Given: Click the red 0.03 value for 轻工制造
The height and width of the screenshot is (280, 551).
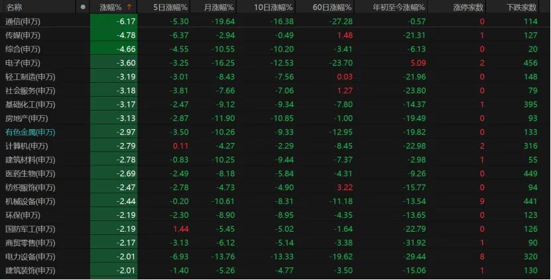Looking at the screenshot, I should [345, 77].
